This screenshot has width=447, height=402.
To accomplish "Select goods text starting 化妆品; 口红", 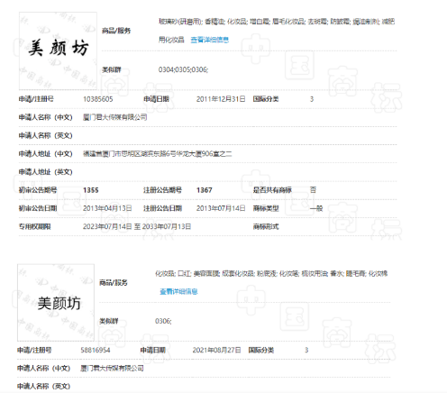I will tap(271, 273).
